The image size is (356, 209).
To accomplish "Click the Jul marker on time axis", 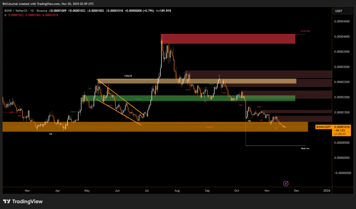I will [147, 191].
